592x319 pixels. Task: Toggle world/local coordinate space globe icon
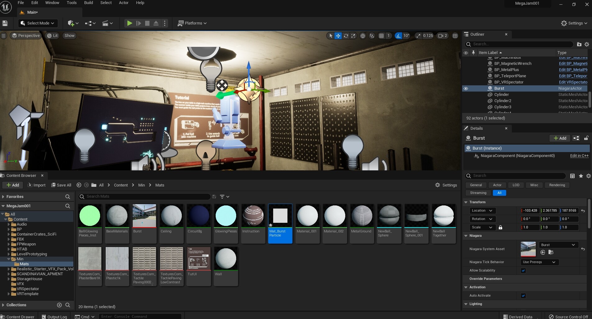(363, 36)
